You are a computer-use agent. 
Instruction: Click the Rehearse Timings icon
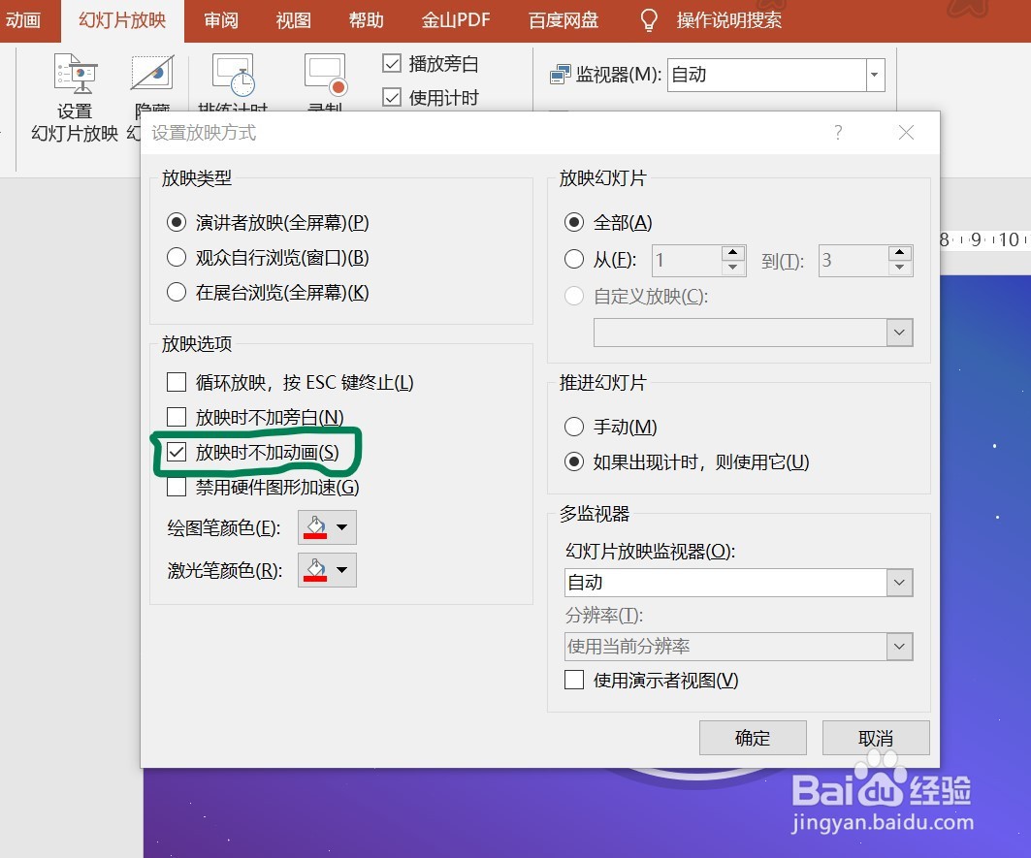(x=233, y=74)
